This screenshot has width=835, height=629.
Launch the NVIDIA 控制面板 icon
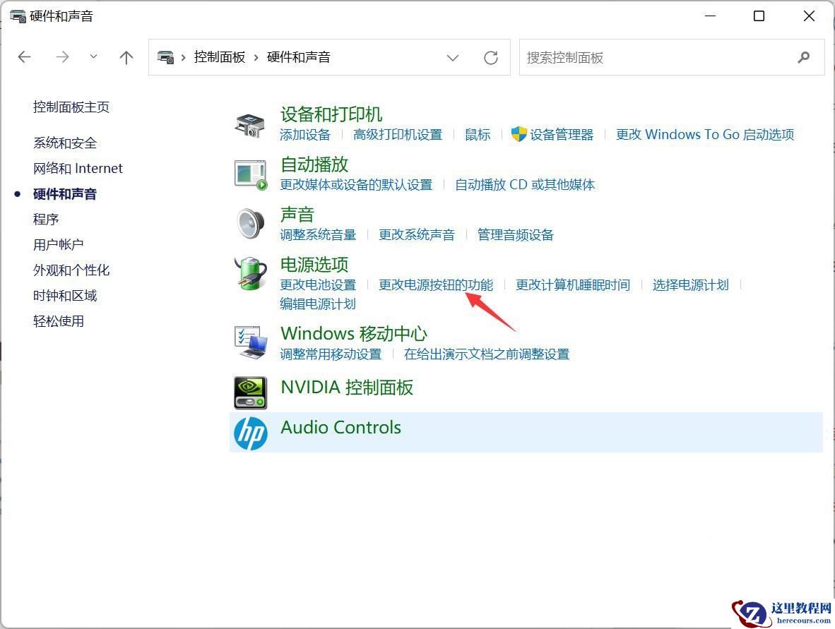click(250, 391)
